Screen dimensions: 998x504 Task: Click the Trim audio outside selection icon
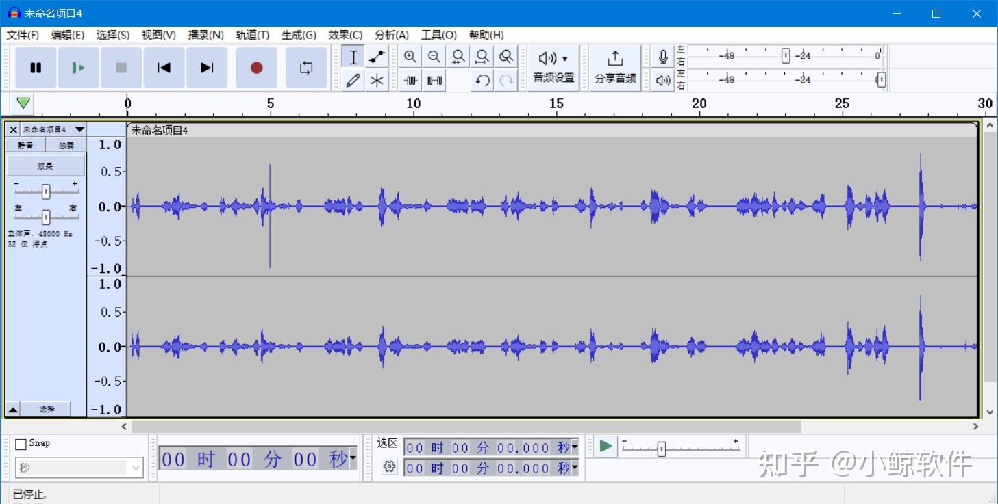click(x=410, y=80)
